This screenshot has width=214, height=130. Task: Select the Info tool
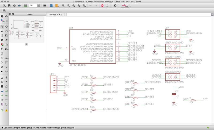[2, 16]
